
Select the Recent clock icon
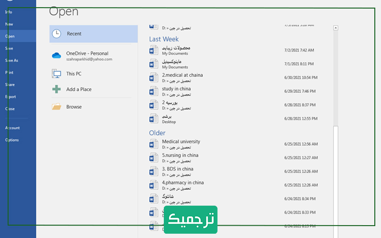tap(57, 34)
